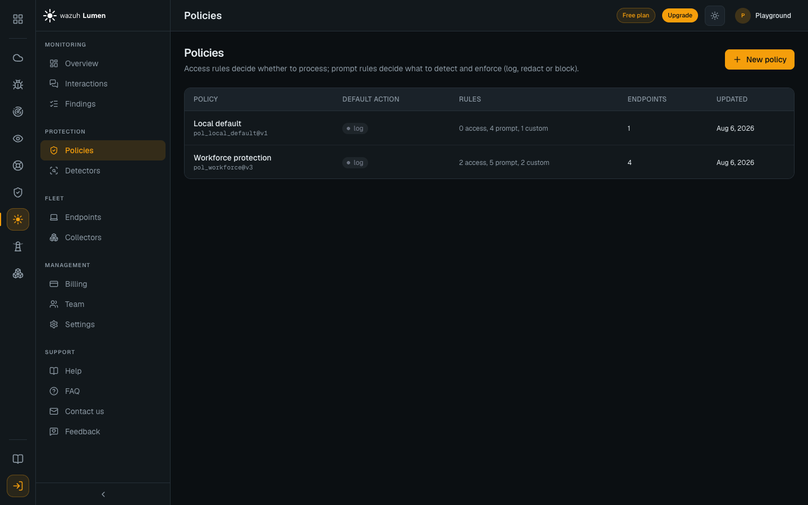Open Contact us in the sidebar
Image resolution: width=808 pixels, height=505 pixels.
(x=103, y=411)
